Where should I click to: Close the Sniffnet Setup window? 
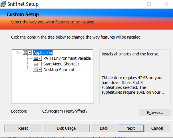(x=166, y=4)
